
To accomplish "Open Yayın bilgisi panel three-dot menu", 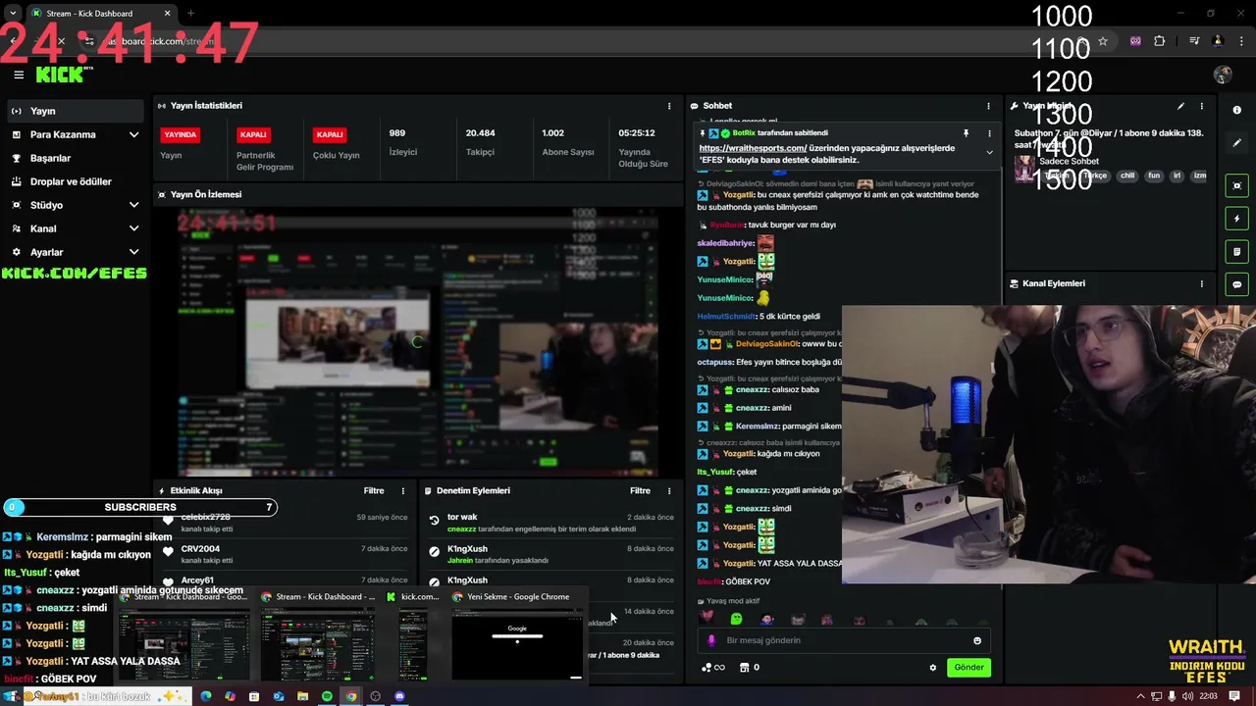I will [x=1201, y=106].
